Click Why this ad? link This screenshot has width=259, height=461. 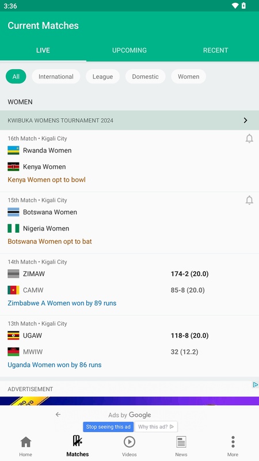156,427
